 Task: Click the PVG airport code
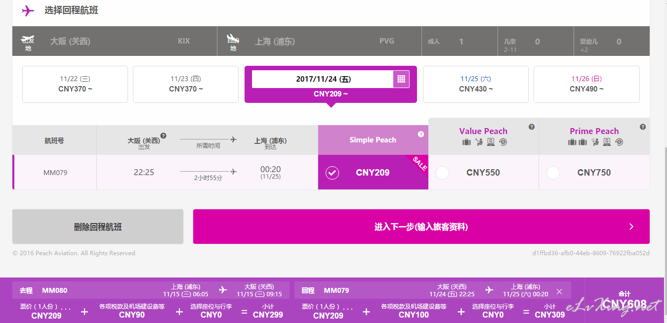pyautogui.click(x=387, y=41)
